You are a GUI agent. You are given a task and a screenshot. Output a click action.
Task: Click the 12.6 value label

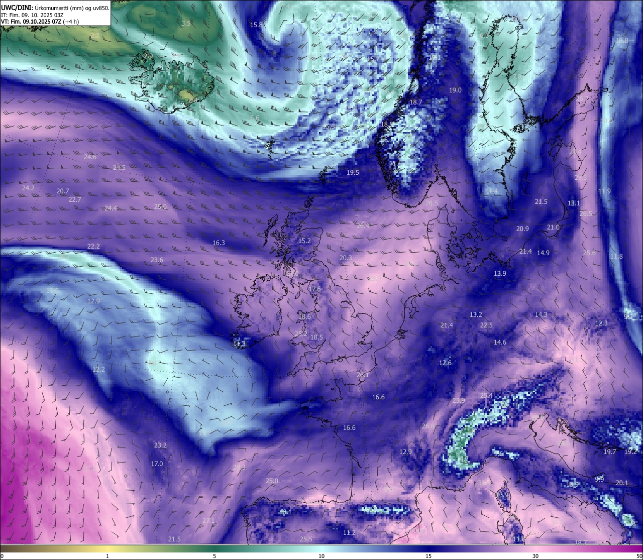click(x=445, y=363)
